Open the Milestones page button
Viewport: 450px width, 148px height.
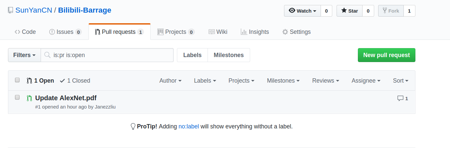pyautogui.click(x=229, y=55)
